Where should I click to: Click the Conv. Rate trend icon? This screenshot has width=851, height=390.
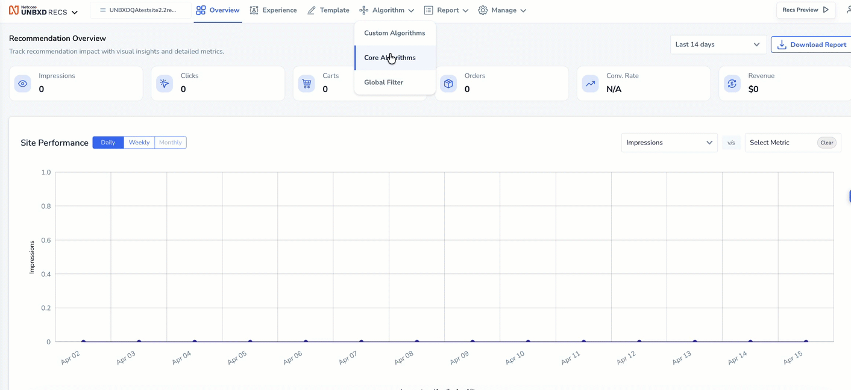(x=590, y=84)
